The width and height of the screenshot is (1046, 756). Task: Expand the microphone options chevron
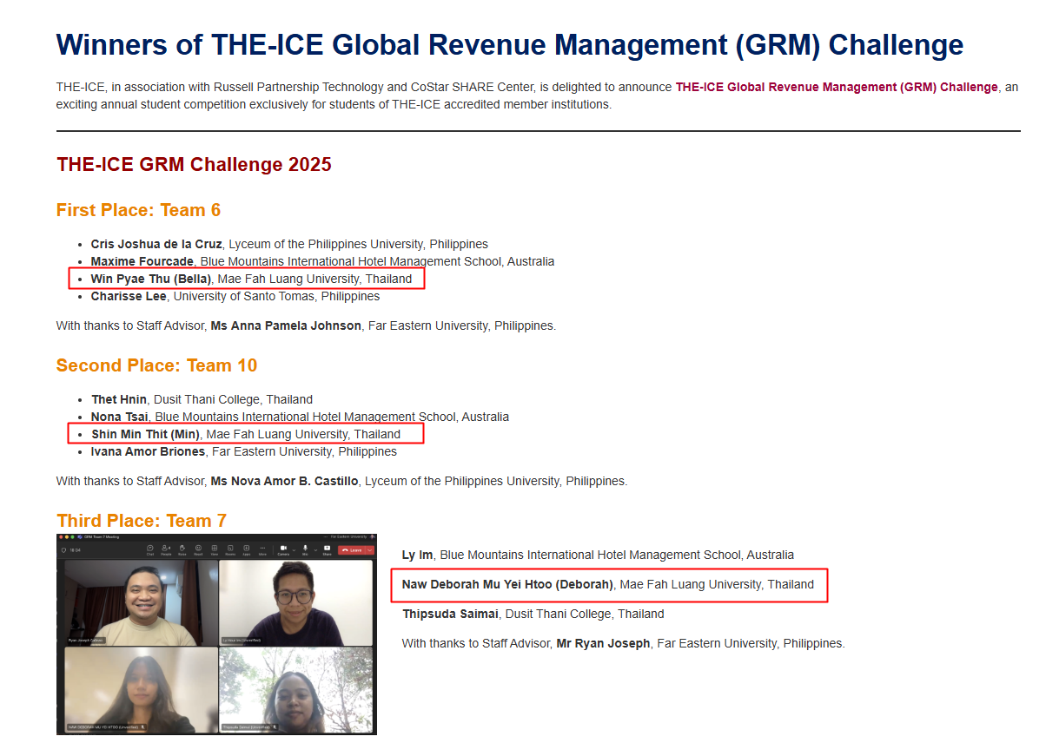pyautogui.click(x=314, y=550)
